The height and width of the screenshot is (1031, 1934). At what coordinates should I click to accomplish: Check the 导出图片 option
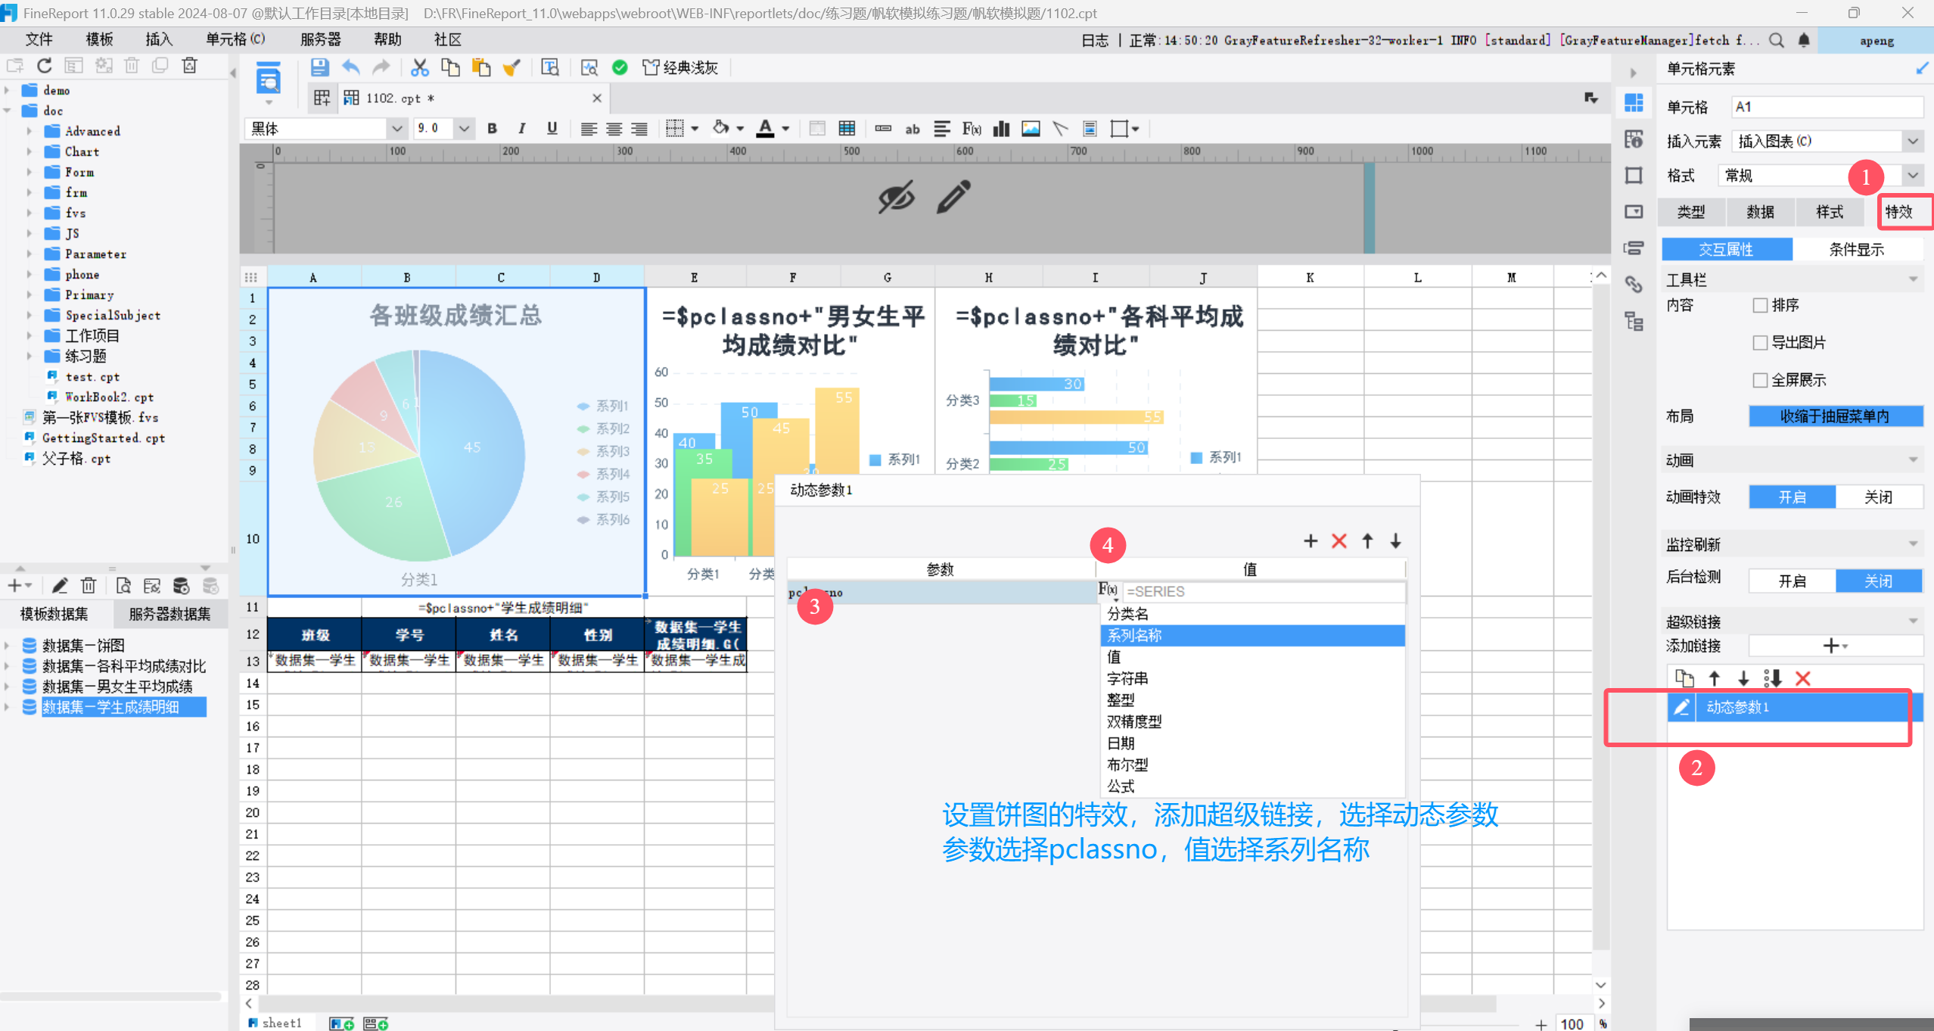tap(1761, 343)
